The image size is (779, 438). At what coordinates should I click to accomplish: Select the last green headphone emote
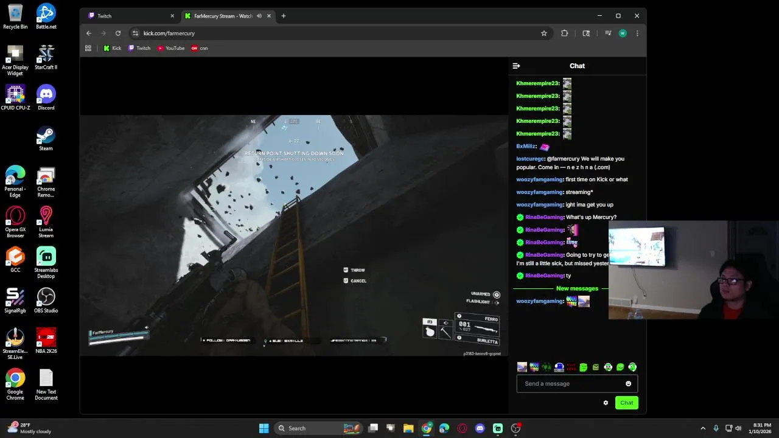pyautogui.click(x=632, y=367)
